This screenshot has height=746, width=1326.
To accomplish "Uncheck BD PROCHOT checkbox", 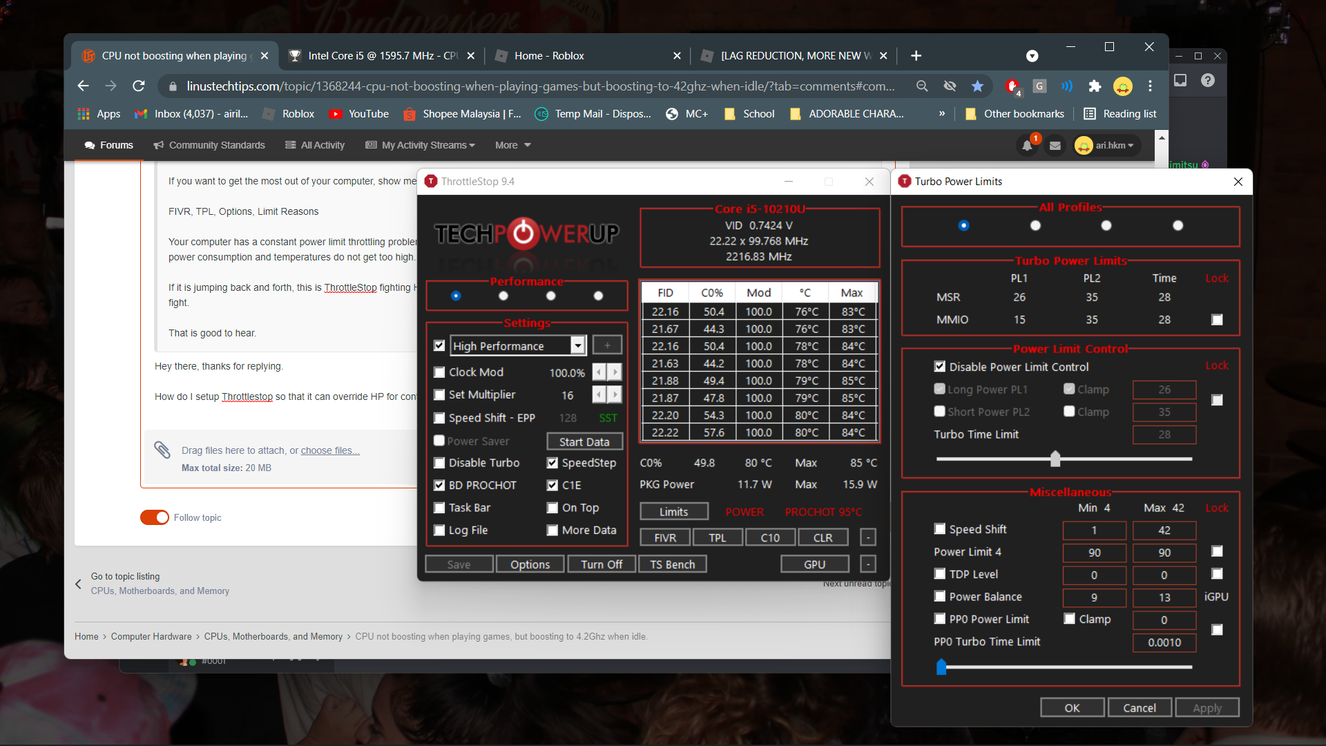I will (439, 485).
